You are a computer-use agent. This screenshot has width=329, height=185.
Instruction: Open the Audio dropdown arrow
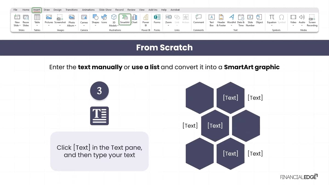[x=302, y=25]
